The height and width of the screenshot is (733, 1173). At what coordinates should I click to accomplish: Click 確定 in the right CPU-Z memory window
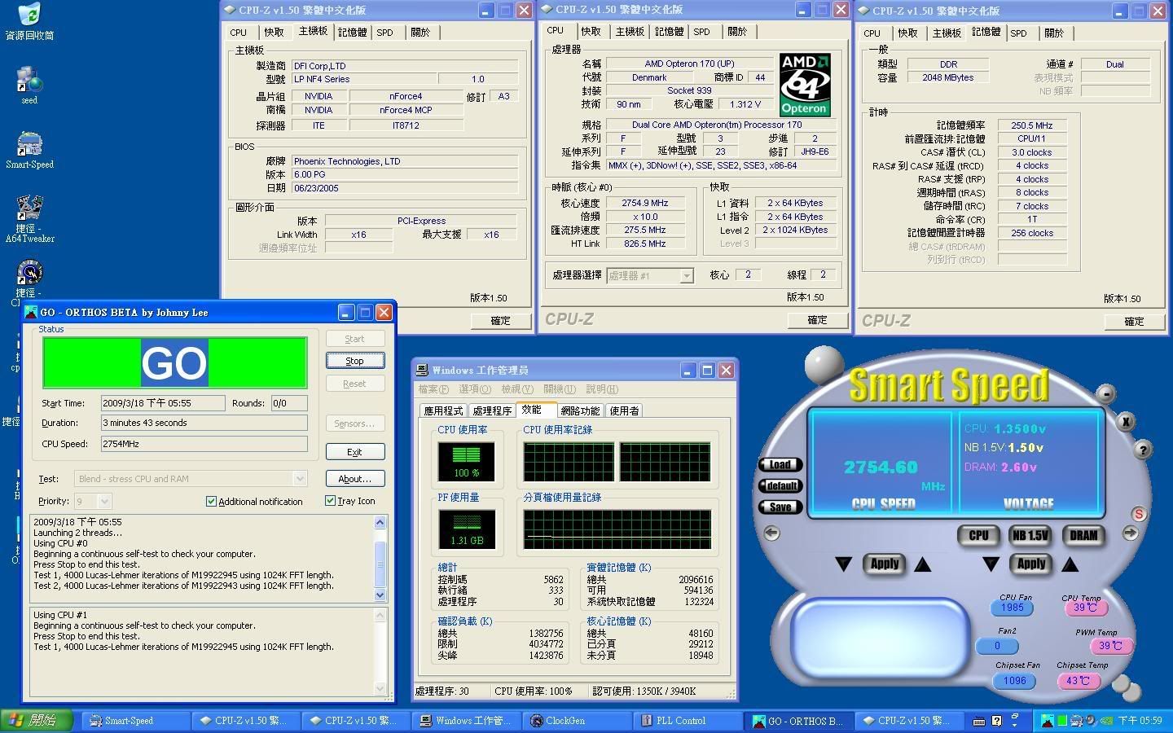(1134, 322)
